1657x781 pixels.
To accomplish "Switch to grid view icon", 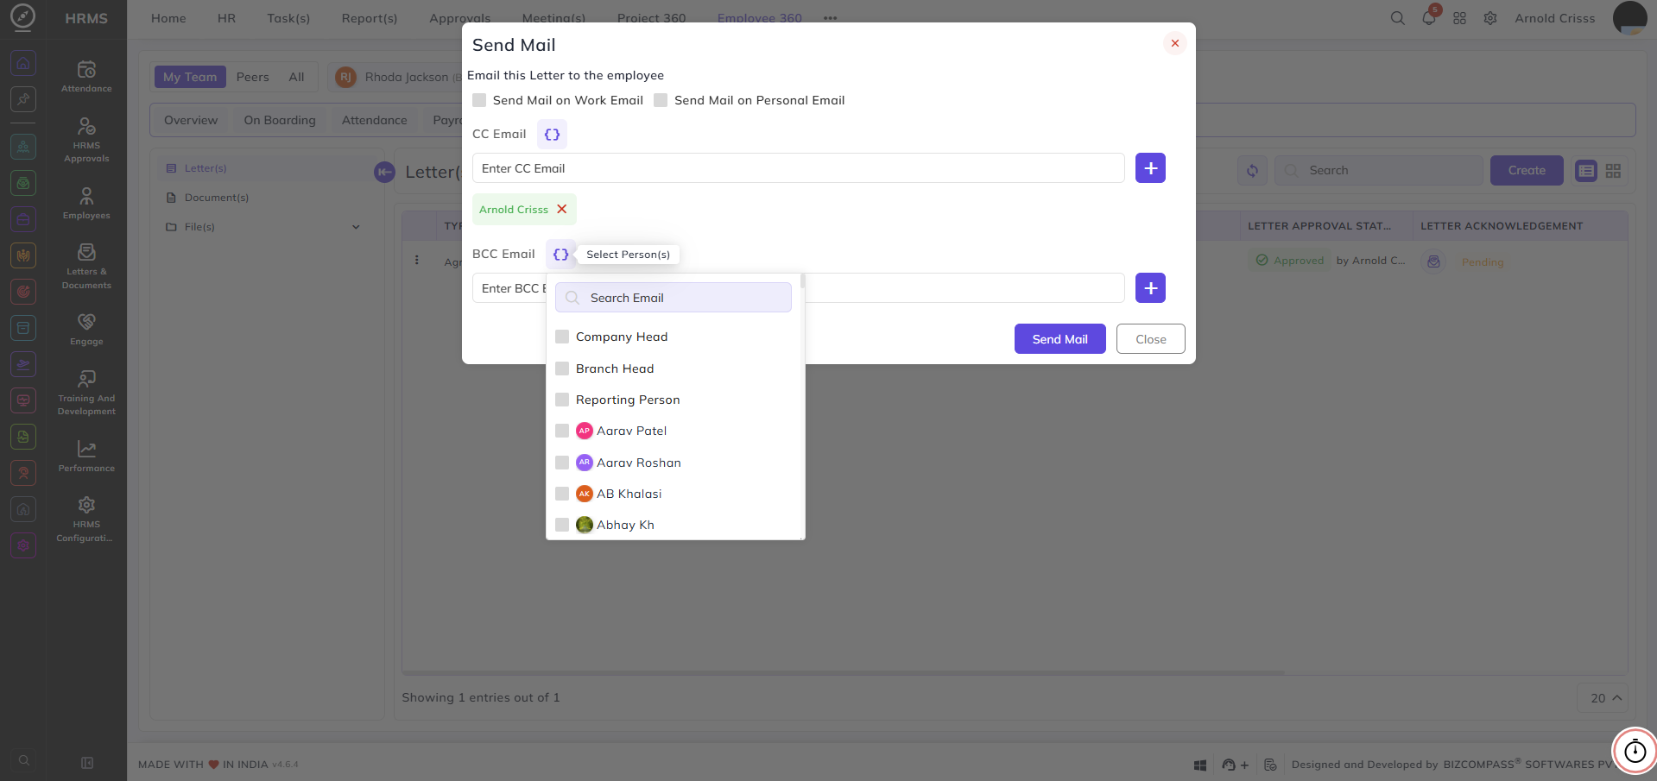I will click(x=1613, y=171).
